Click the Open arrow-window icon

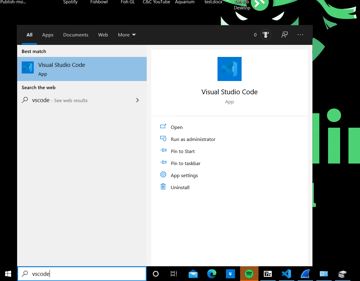coord(163,126)
